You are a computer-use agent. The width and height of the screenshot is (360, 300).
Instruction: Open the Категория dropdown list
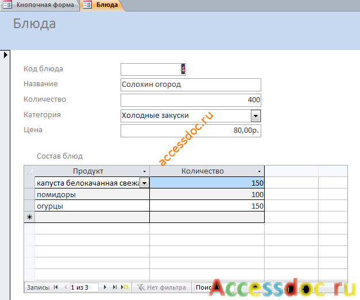tap(256, 116)
